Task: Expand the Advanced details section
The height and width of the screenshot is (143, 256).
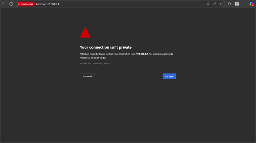Action: [x=87, y=76]
